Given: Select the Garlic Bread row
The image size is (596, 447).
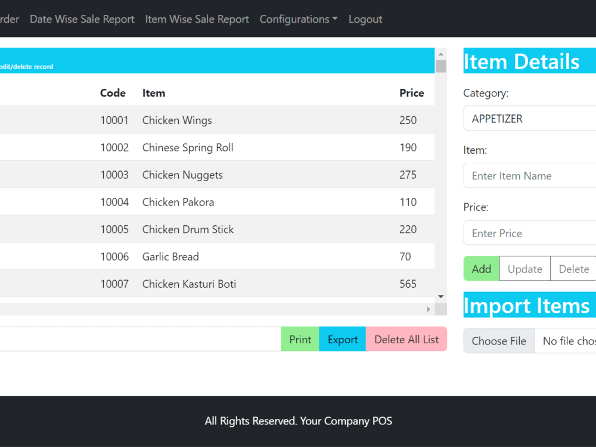Looking at the screenshot, I should 217,256.
